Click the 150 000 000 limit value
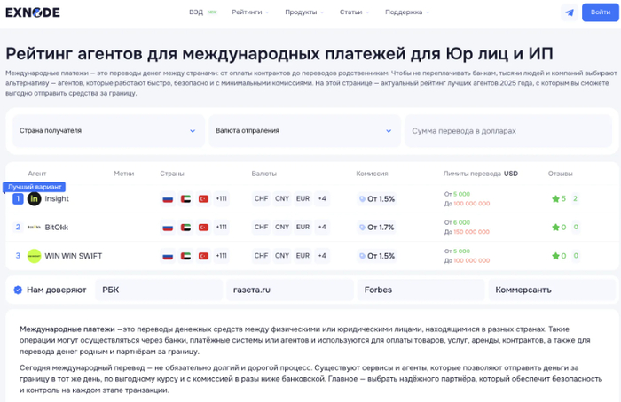The height and width of the screenshot is (402, 621). click(471, 232)
